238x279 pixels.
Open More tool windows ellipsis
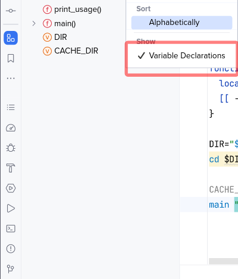pyautogui.click(x=11, y=79)
